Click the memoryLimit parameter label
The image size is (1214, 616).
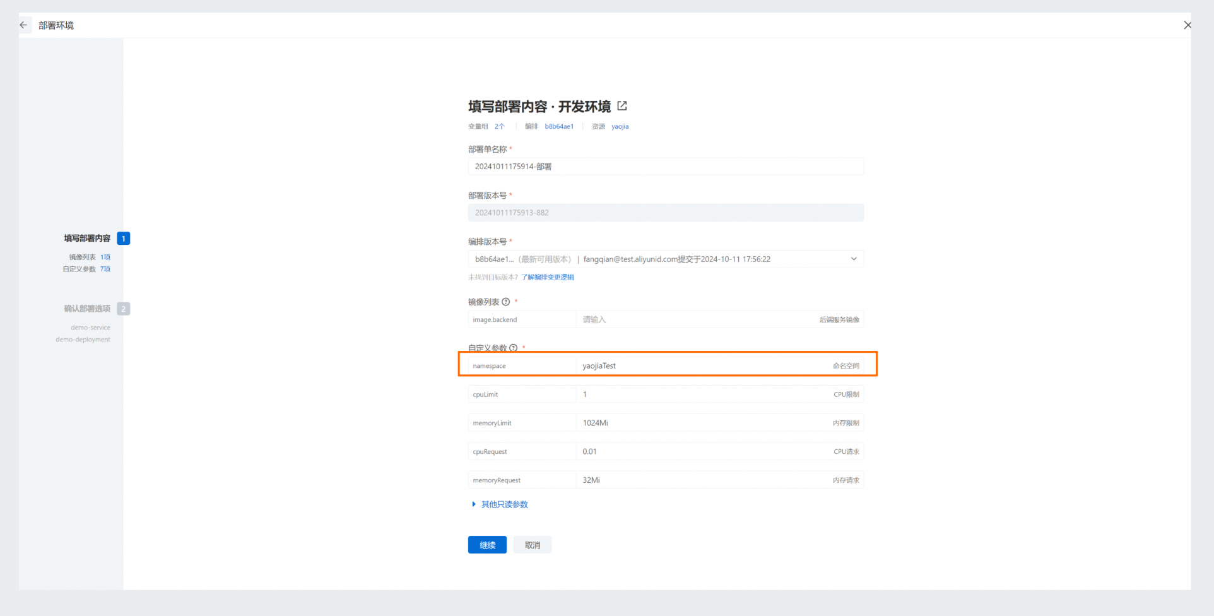492,423
